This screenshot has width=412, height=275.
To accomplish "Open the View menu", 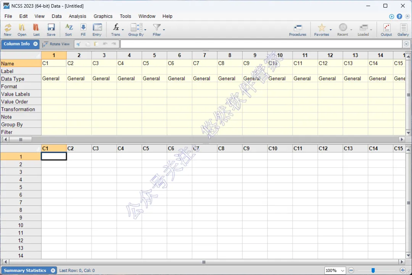I will pos(39,16).
